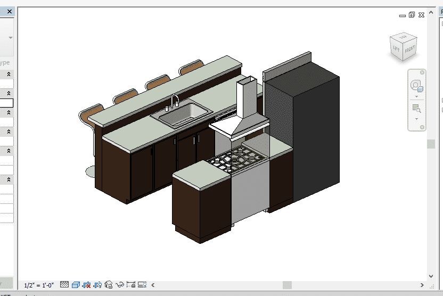Open the view scale 1/2" = 1'-0" selector
443x296 pixels.
[x=39, y=285]
